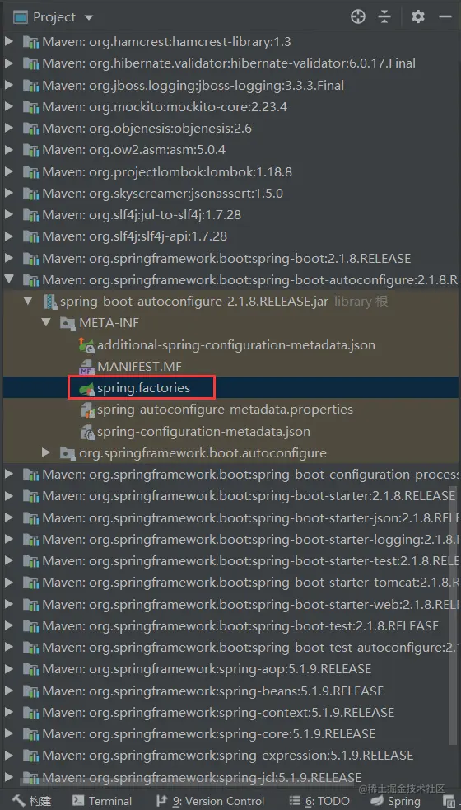461x810 pixels.
Task: Expand hibernate-validator:6.0.17.Final node
Action: click(x=9, y=63)
